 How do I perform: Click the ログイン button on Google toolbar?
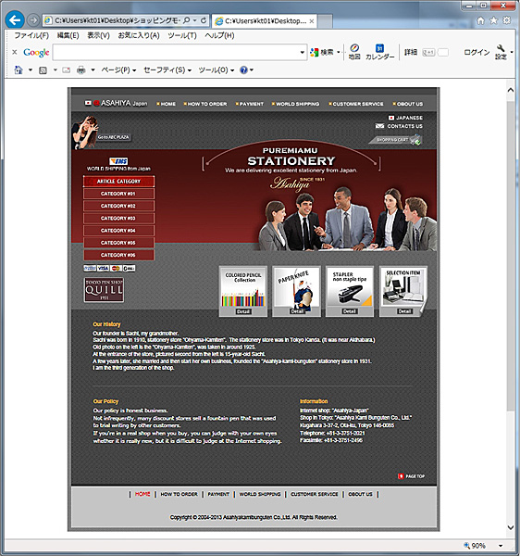pos(477,52)
